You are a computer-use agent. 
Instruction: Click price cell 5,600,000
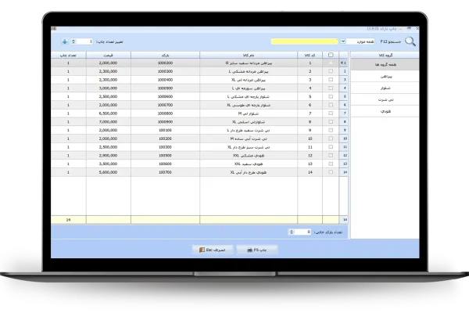click(109, 172)
